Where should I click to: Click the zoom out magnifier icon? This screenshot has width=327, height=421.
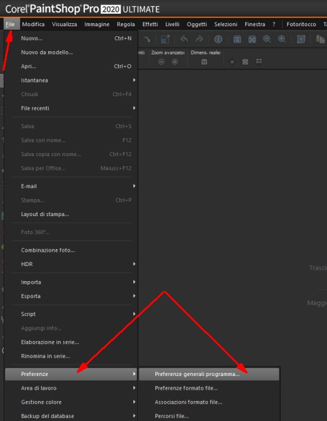coord(267,39)
